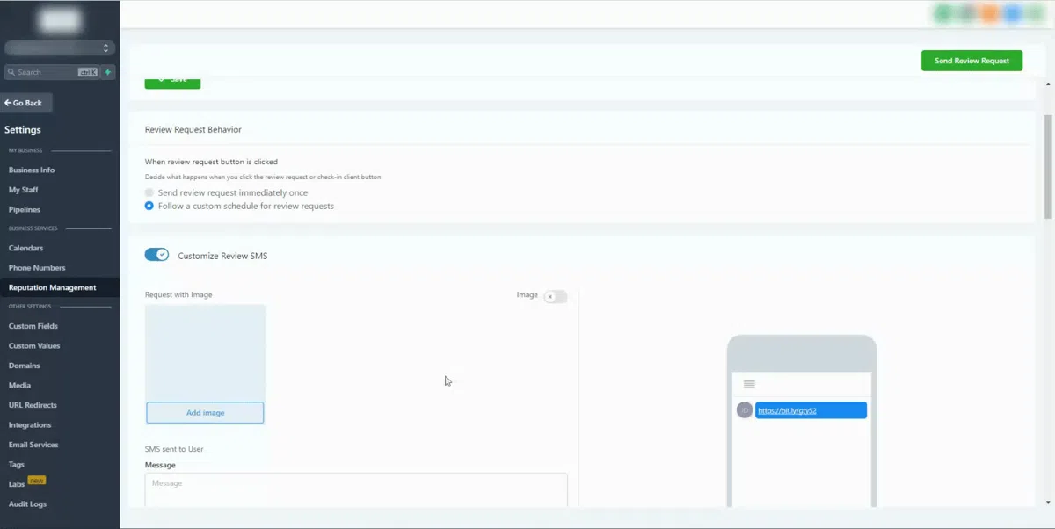Click the hamburger menu icon in phone preview
This screenshot has width=1055, height=529.
pos(749,384)
